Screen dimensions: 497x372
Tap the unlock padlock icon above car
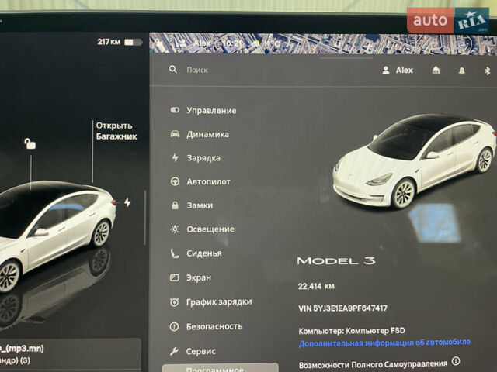[30, 143]
